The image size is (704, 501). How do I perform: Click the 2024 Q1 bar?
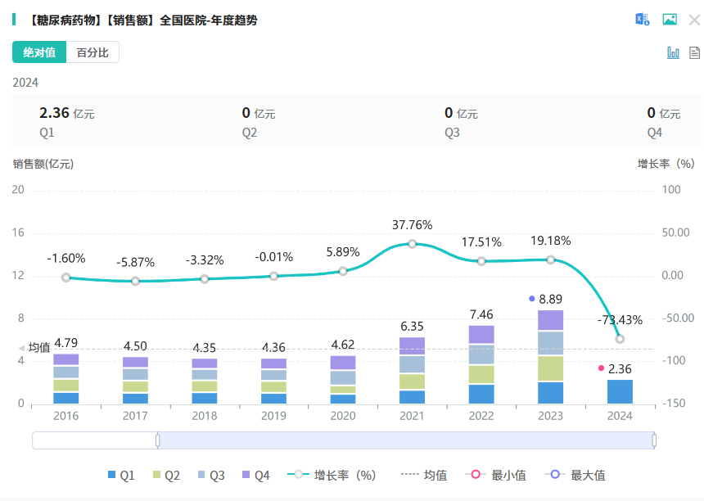(620, 391)
